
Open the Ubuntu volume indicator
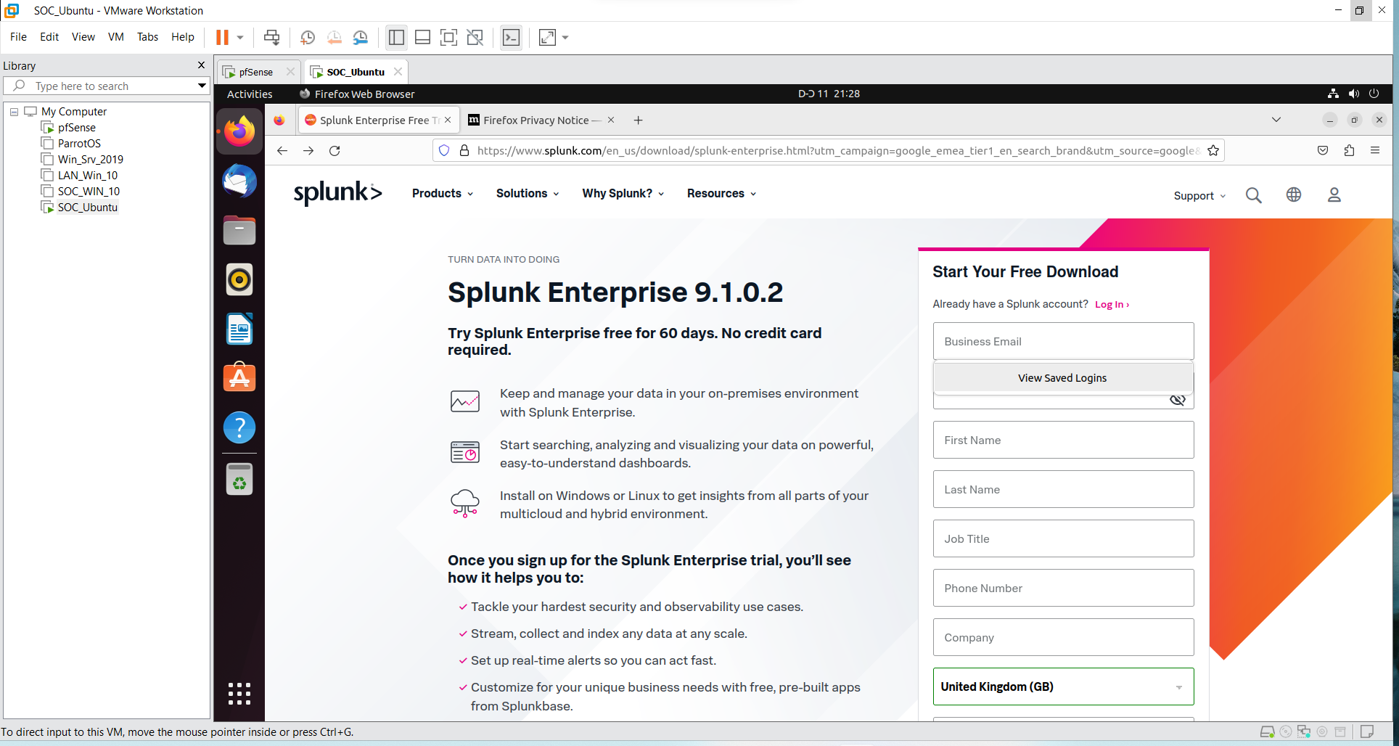pos(1354,94)
